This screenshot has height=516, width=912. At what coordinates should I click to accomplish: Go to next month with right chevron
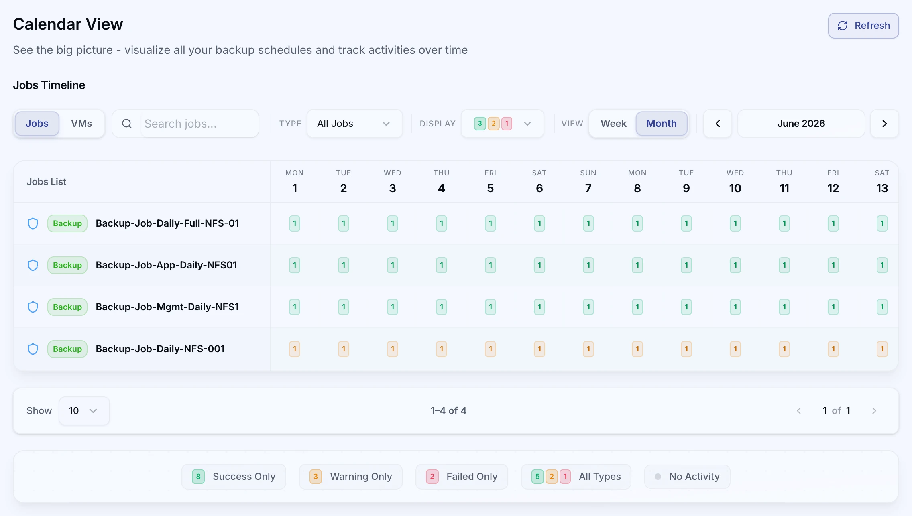coord(885,124)
